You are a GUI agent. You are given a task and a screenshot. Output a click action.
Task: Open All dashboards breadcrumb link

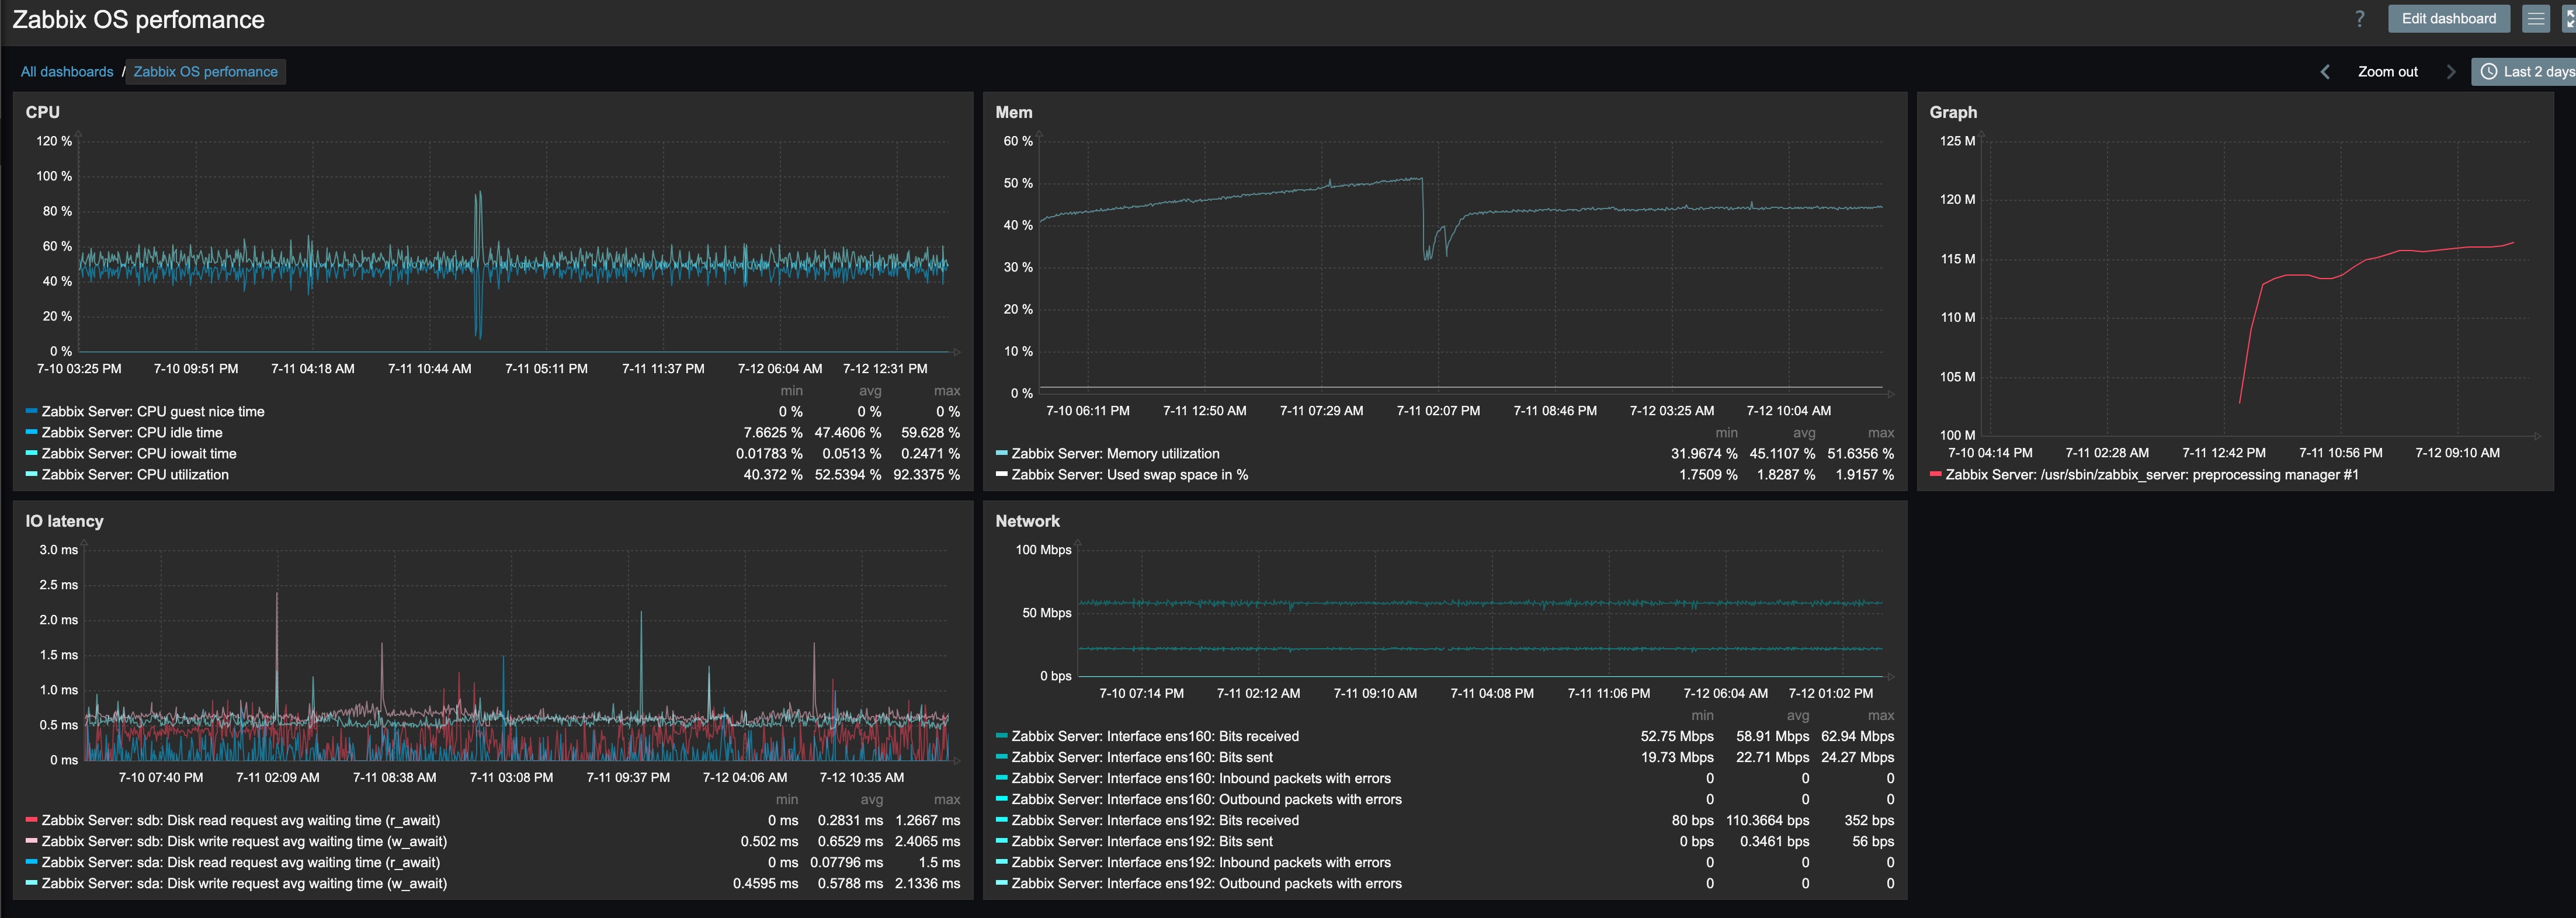pyautogui.click(x=67, y=72)
